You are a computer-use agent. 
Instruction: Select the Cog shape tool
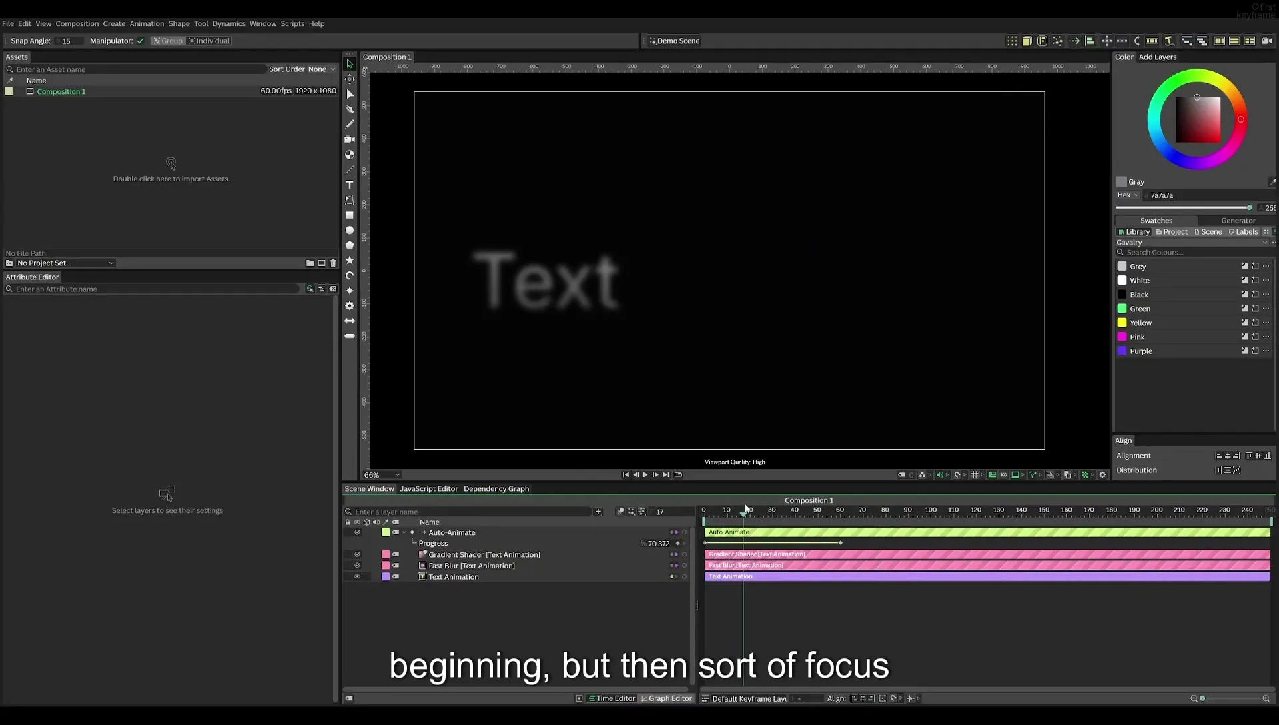350,306
